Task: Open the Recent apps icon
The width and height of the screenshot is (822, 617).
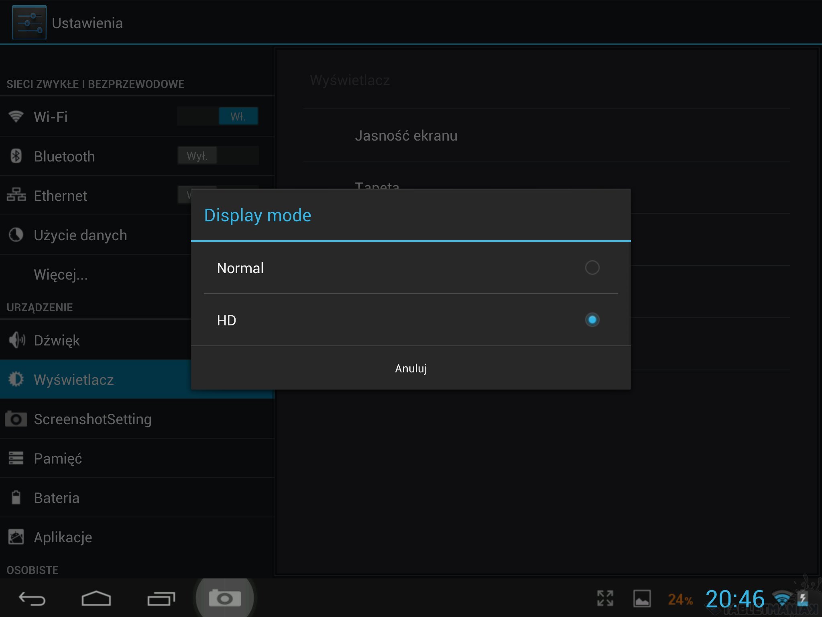Action: pyautogui.click(x=161, y=599)
